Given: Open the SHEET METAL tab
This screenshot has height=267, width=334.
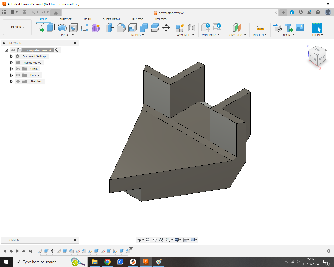Looking at the screenshot, I should (112, 19).
